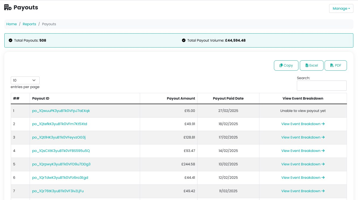
Task: Click the Payouts building icon in the header
Action: [x=8, y=8]
